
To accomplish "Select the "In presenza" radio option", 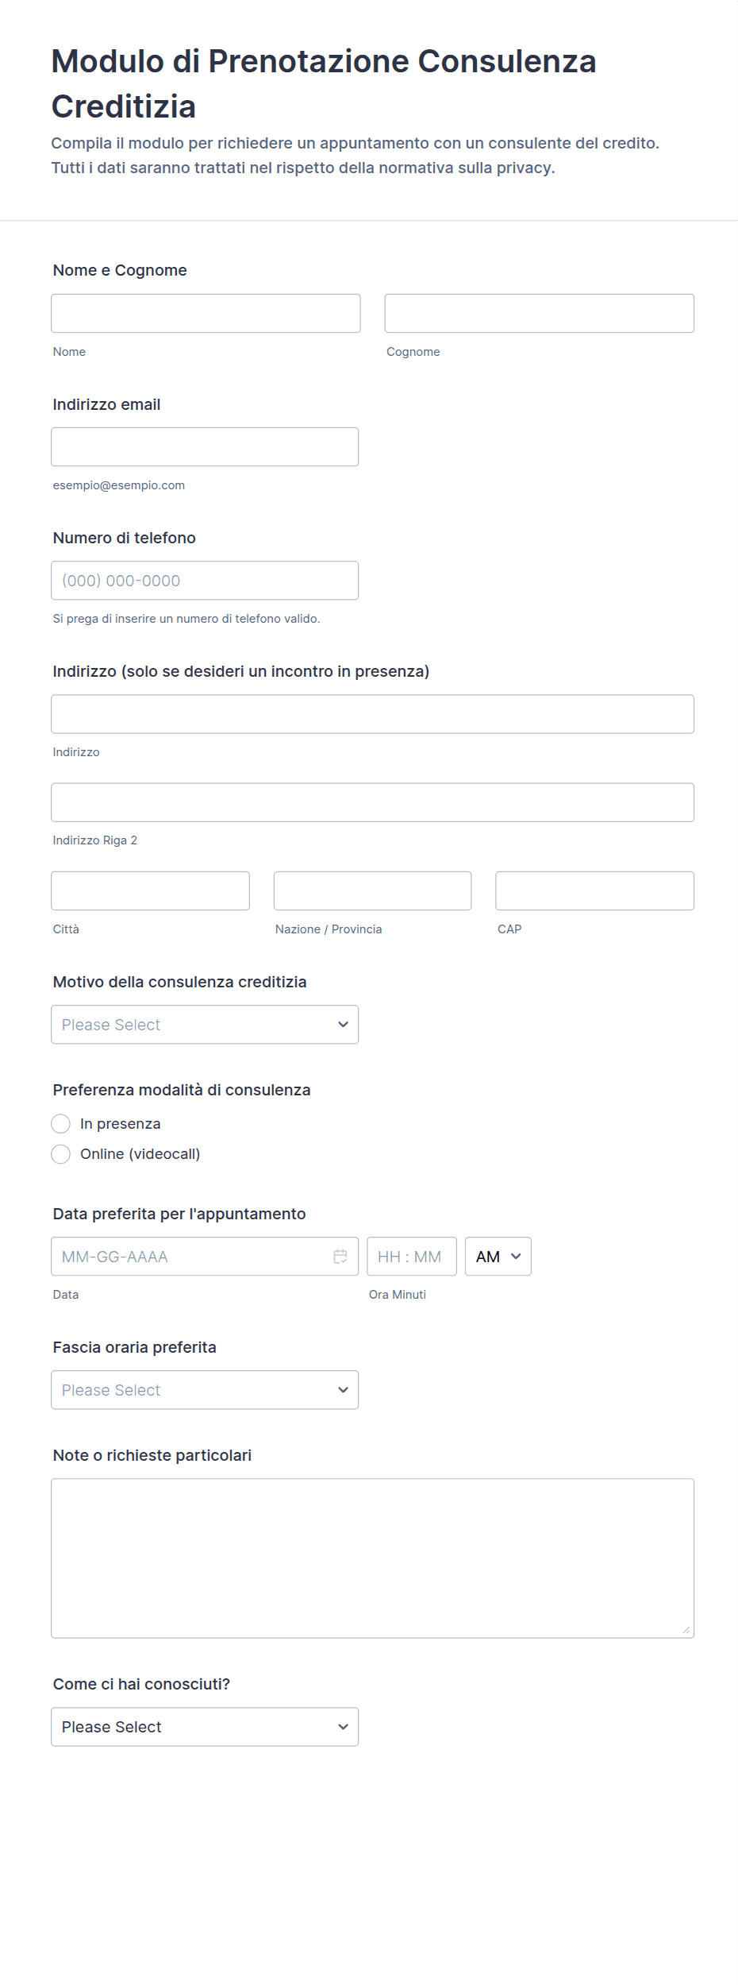I will 61,1124.
